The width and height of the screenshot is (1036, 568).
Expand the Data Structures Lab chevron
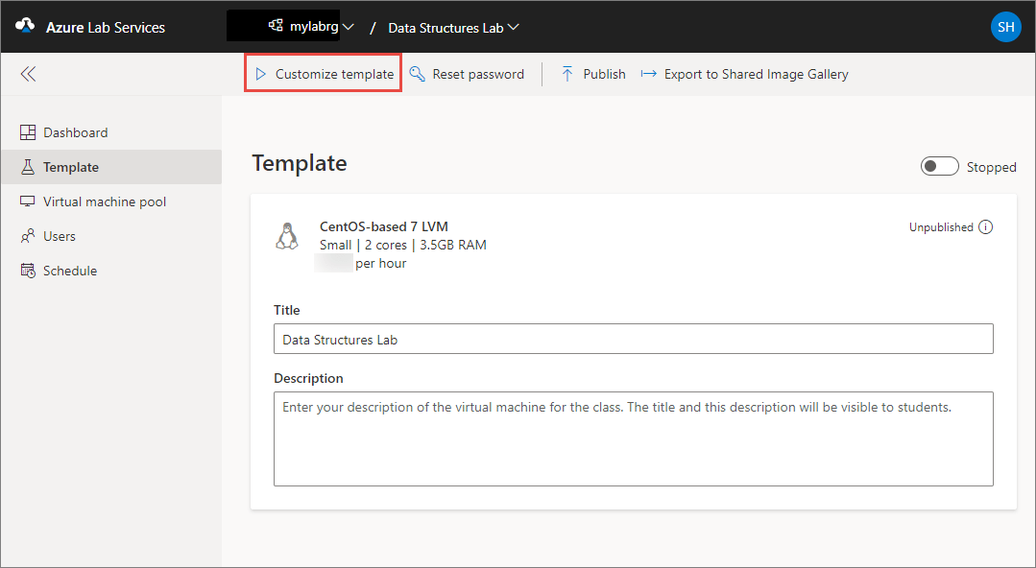click(514, 27)
